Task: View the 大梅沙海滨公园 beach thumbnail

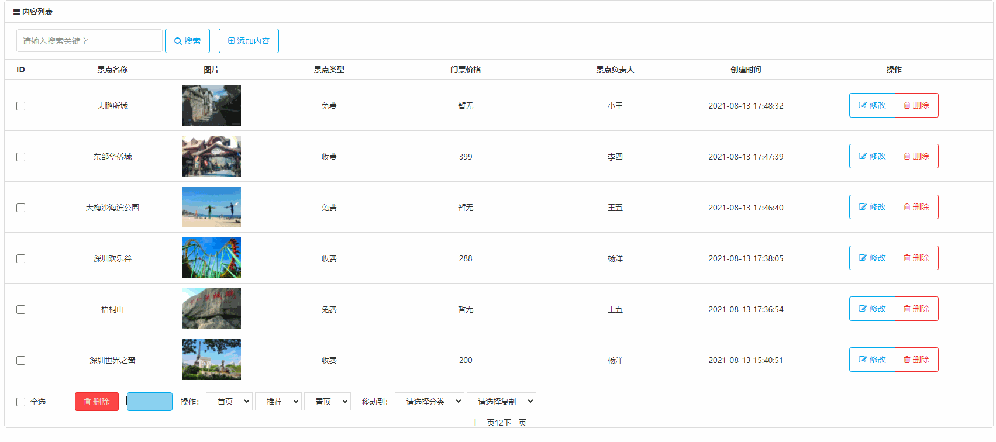Action: point(212,207)
